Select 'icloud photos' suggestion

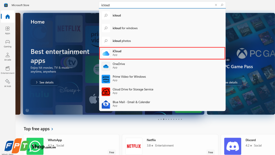[162, 41]
